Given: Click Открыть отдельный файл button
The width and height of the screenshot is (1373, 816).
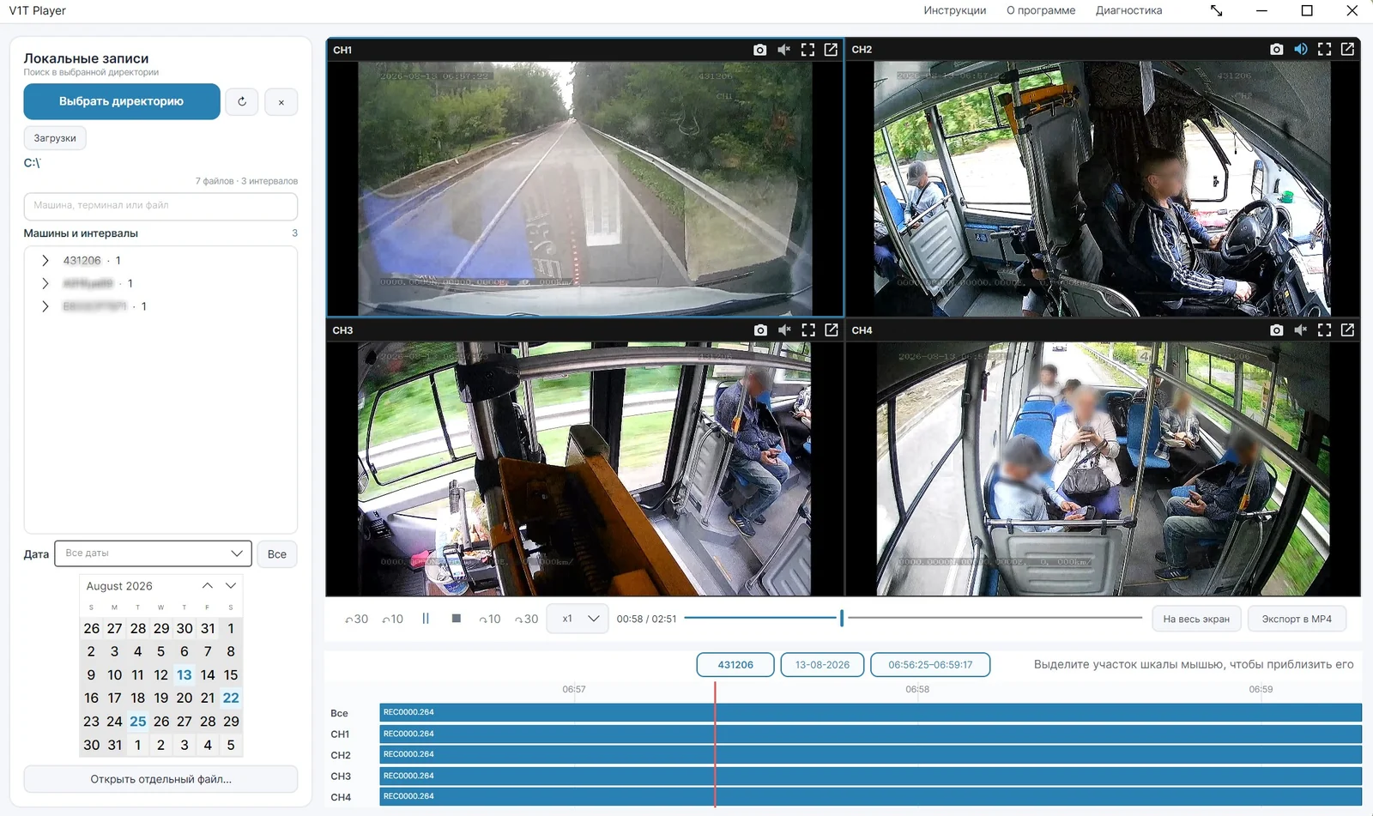Looking at the screenshot, I should (160, 779).
